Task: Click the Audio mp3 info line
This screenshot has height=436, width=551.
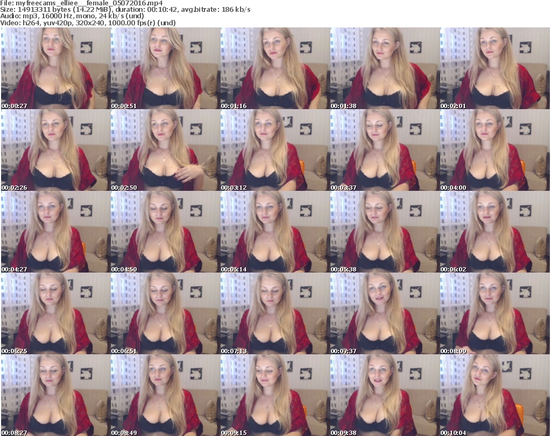Action: coord(72,16)
